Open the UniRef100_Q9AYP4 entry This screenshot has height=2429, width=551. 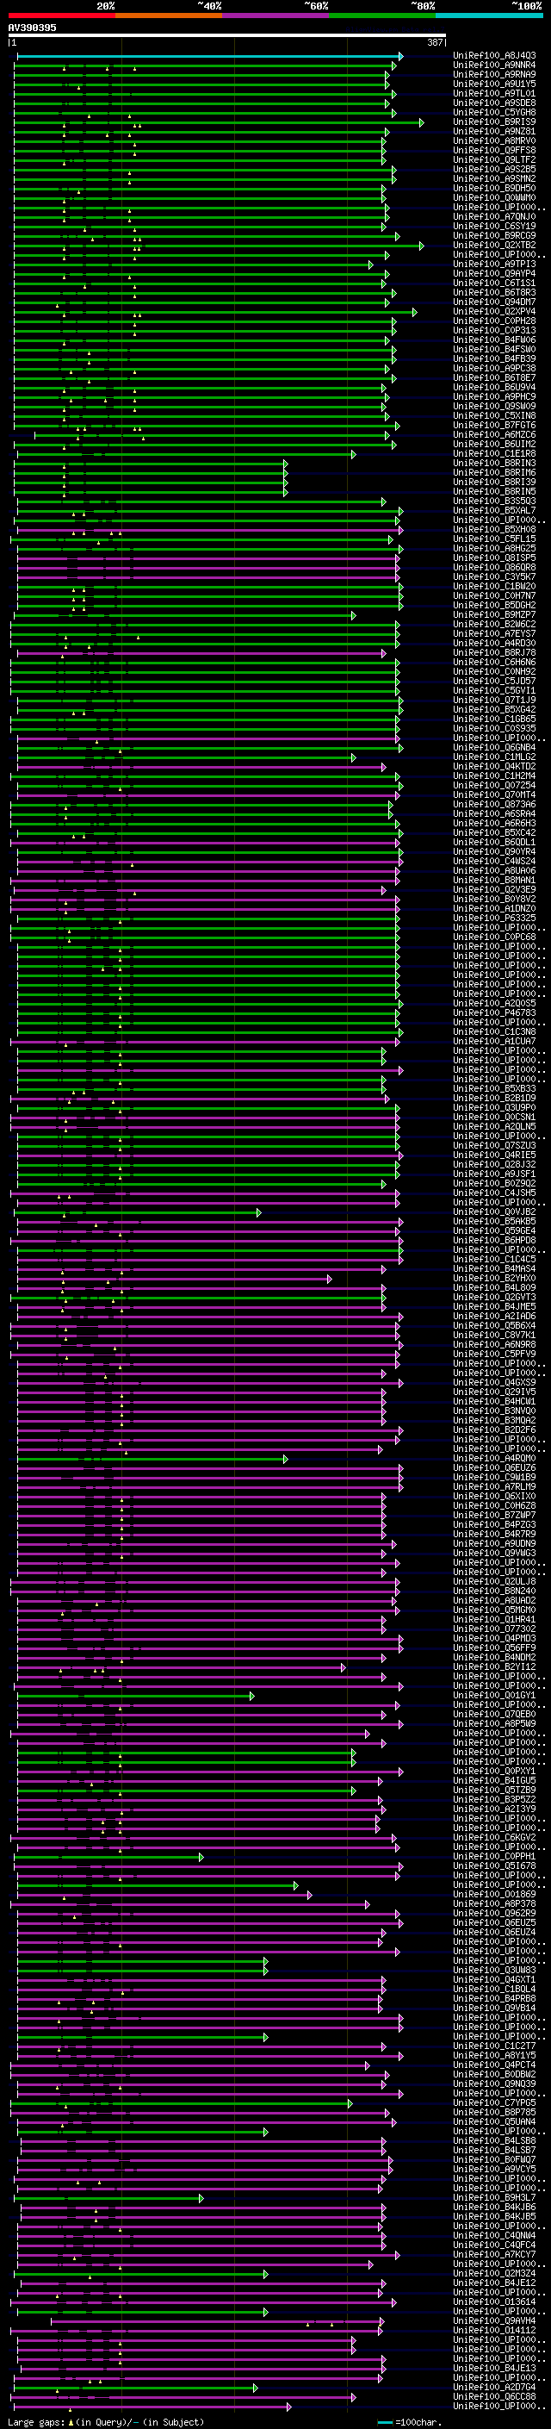click(494, 273)
